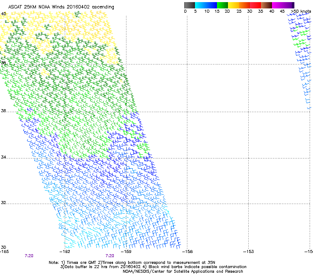
Task: Click the yellow 20-25 knots legend segment
Action: tap(233, 5)
